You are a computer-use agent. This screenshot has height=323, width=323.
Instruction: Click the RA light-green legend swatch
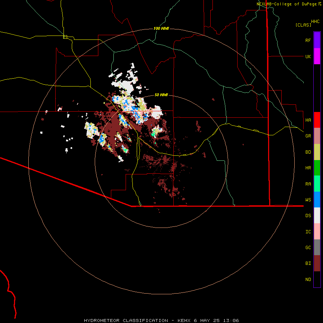pos(317,184)
